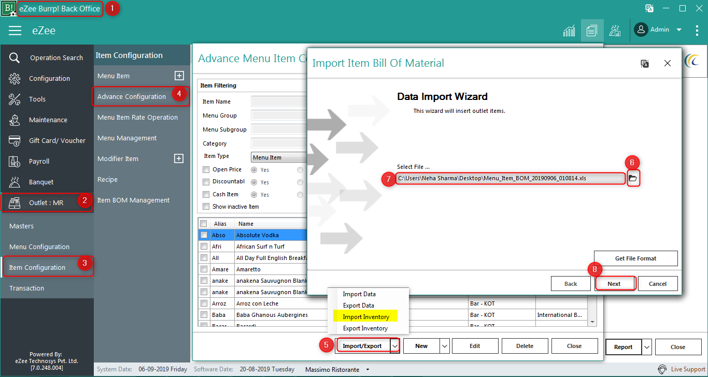The height and width of the screenshot is (377, 708).
Task: Click the Get File Format button
Action: (636, 258)
